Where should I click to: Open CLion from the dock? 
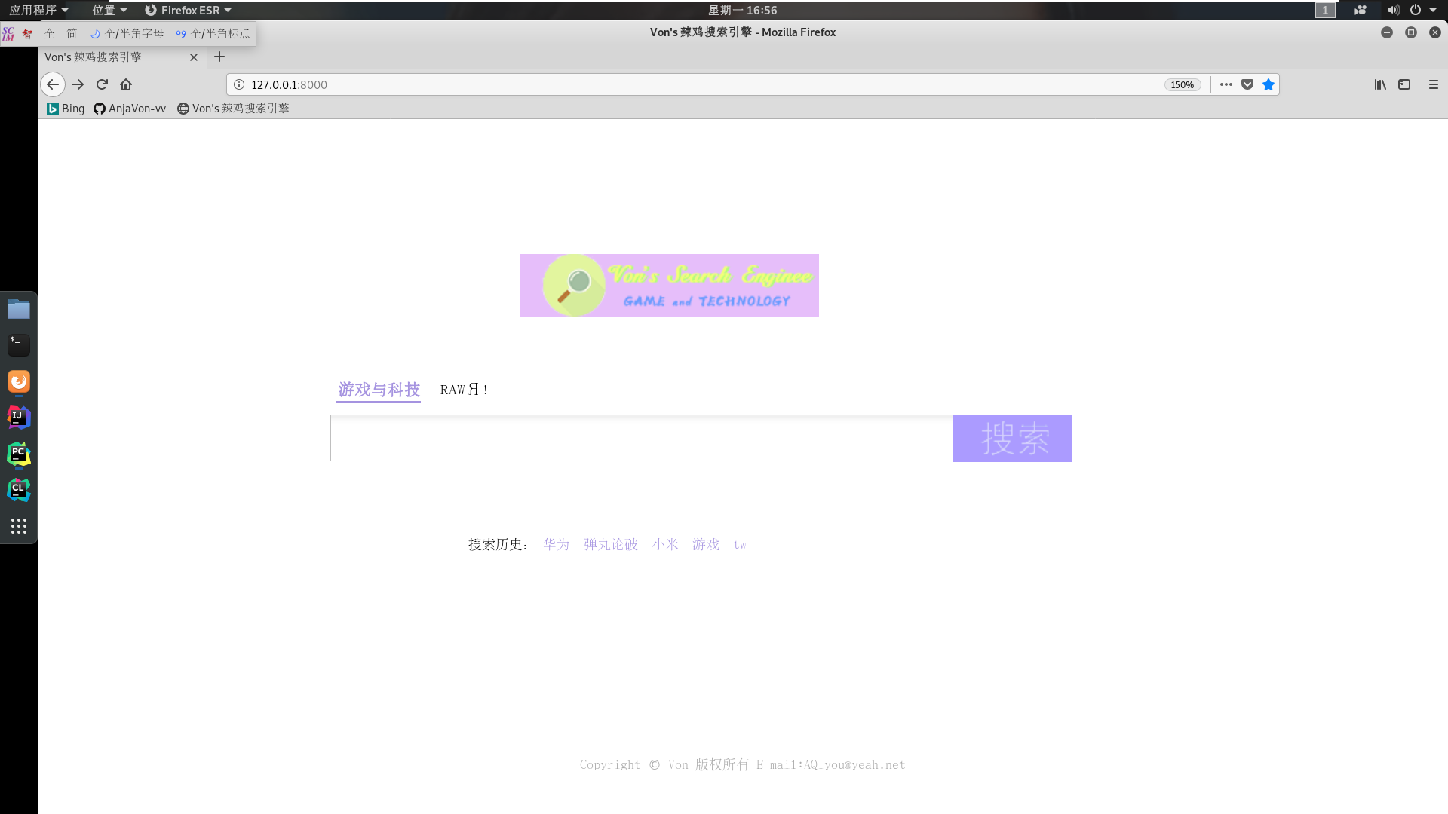pyautogui.click(x=18, y=489)
